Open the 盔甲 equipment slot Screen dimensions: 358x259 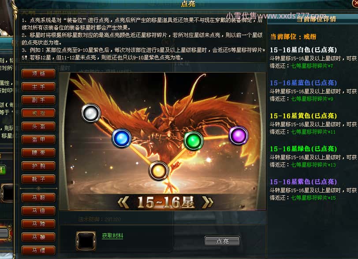[38, 140]
